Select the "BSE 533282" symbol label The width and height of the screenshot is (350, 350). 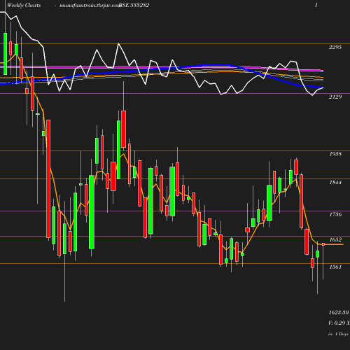click(134, 5)
